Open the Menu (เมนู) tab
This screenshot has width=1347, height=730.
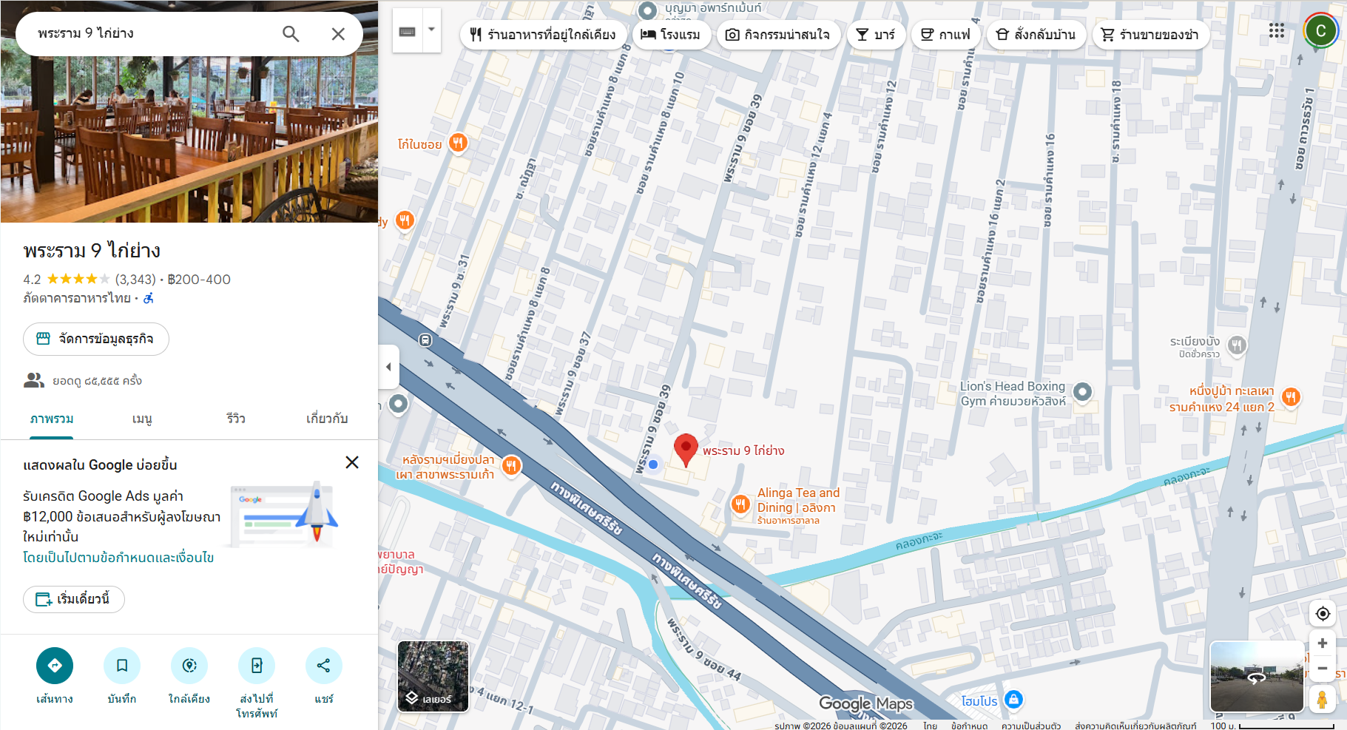click(x=142, y=419)
